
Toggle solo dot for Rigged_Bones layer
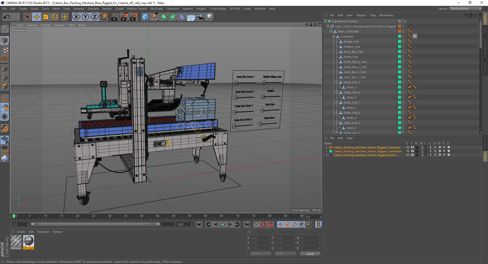pyautogui.click(x=408, y=155)
